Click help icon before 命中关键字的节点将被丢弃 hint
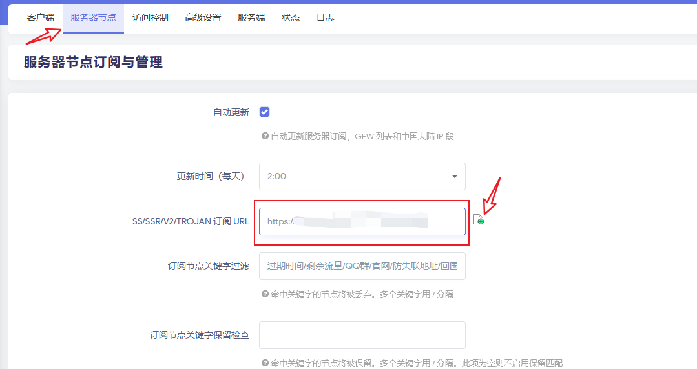Screen dimensions: 697x369 tap(265, 294)
